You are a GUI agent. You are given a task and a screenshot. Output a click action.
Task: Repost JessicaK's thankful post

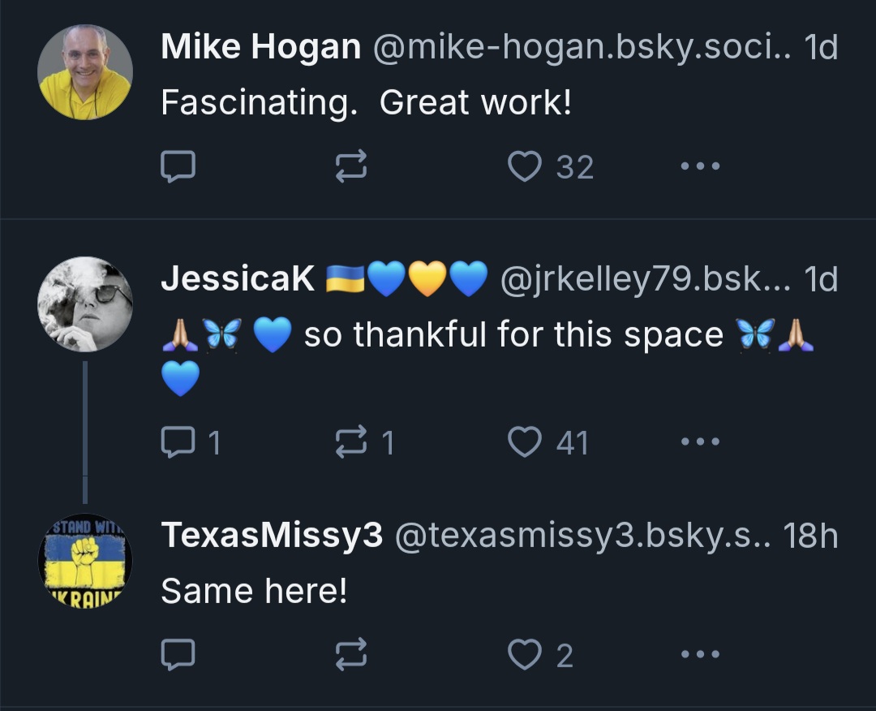(x=351, y=442)
